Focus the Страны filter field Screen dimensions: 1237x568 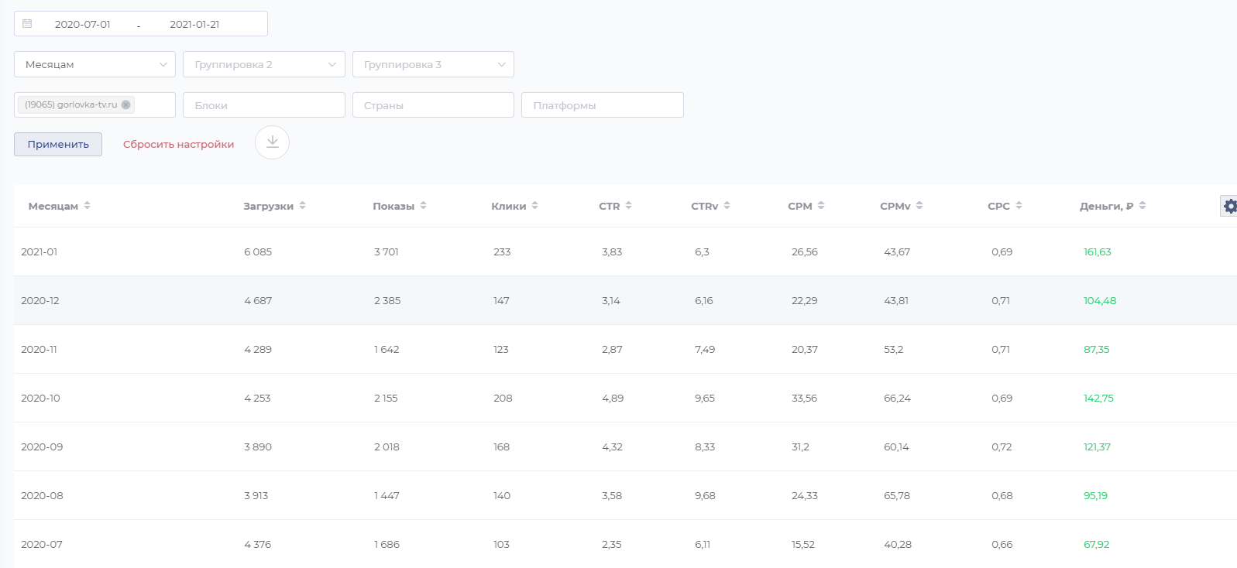[433, 105]
